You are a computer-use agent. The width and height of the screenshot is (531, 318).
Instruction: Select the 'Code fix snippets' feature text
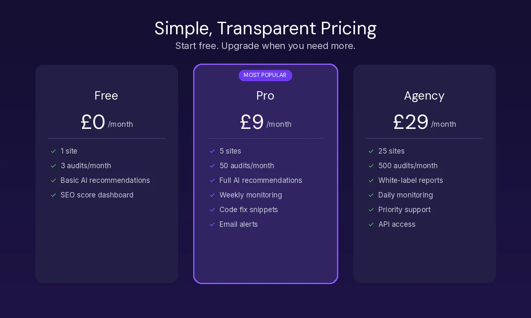(x=248, y=210)
